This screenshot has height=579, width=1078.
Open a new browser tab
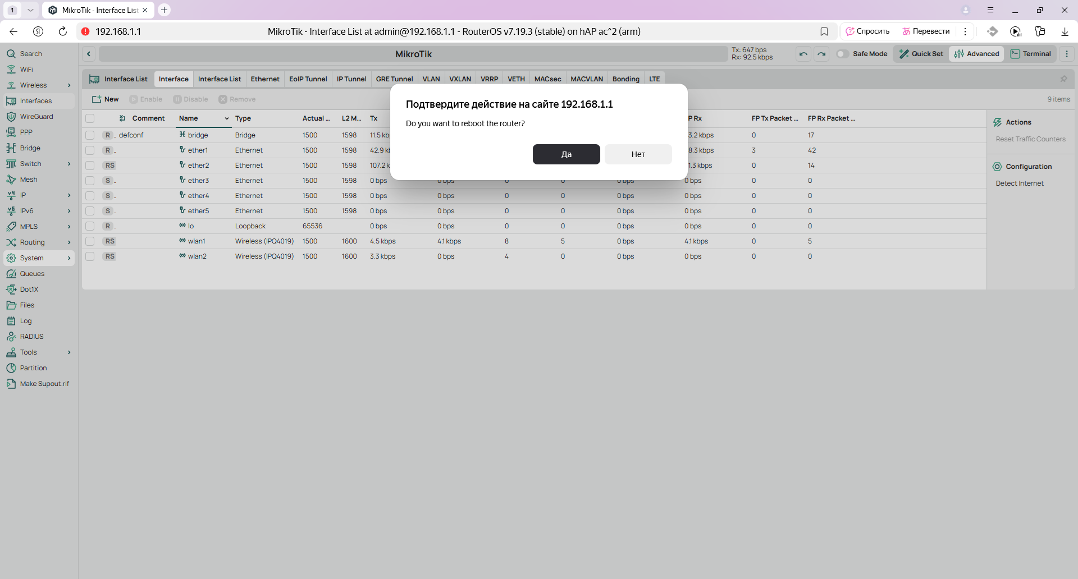(164, 10)
